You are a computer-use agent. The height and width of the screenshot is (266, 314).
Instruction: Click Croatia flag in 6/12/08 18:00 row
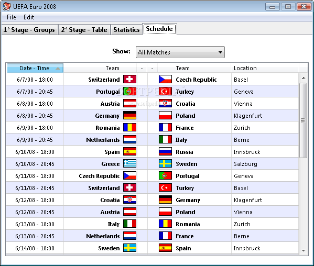(129, 200)
